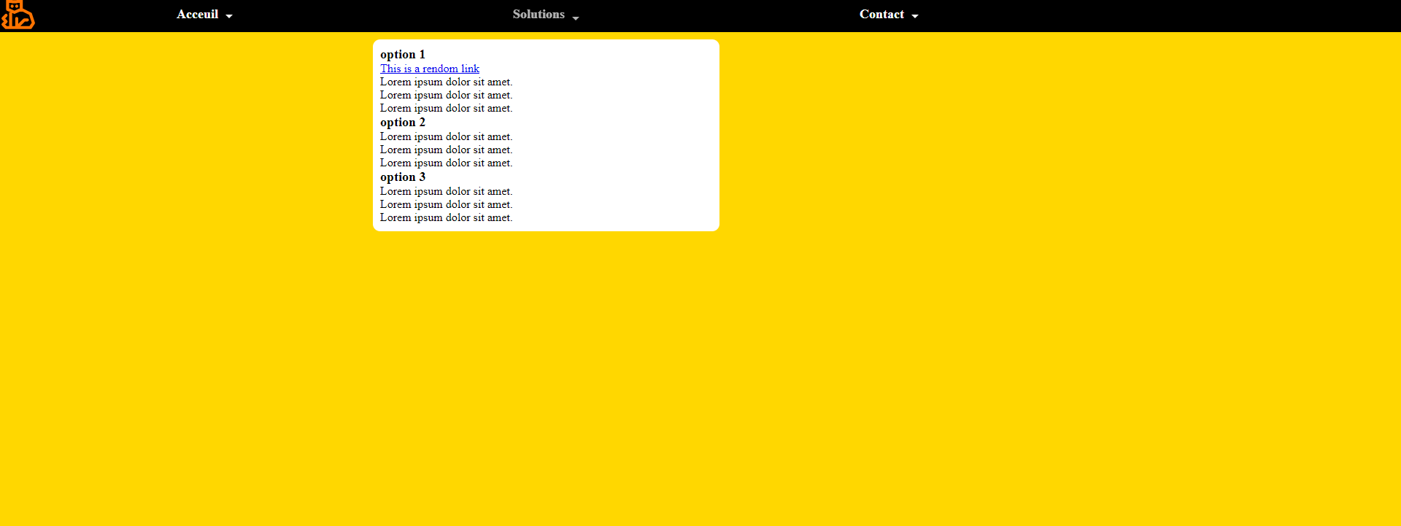Click second Lorem ipsum line under option 2
This screenshot has height=526, width=1401.
coord(447,150)
